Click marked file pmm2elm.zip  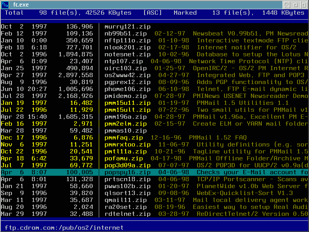pyautogui.click(x=126, y=124)
